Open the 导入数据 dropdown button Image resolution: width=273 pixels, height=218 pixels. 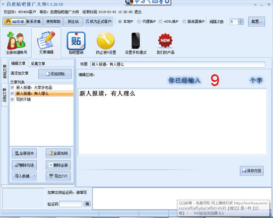tap(24, 176)
